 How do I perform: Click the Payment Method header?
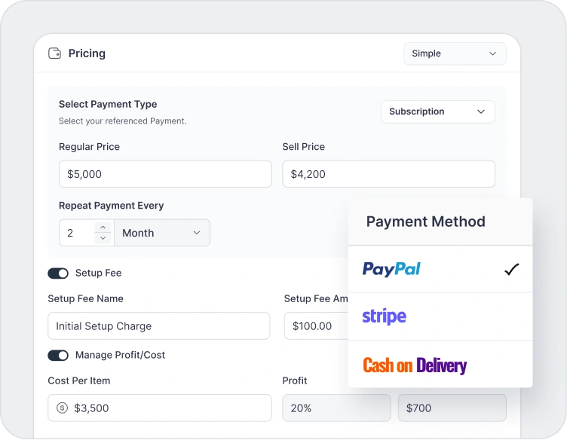425,222
